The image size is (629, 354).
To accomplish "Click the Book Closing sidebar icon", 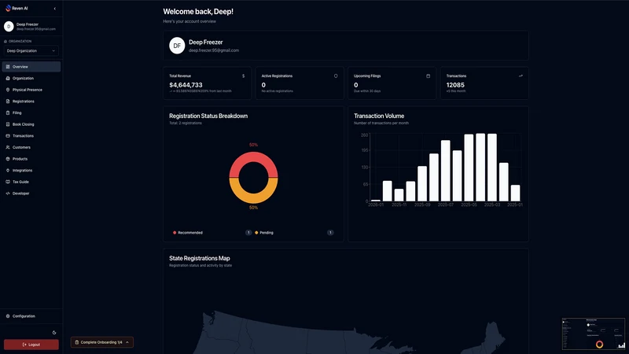I will (8, 124).
